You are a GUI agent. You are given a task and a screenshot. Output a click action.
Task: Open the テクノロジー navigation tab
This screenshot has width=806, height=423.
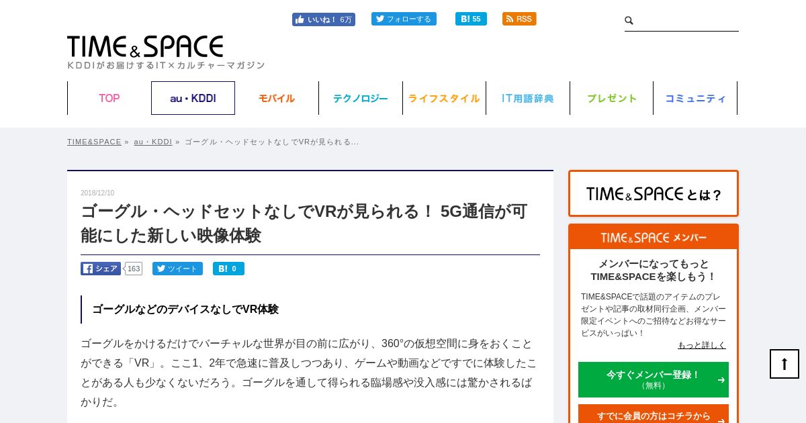[361, 98]
